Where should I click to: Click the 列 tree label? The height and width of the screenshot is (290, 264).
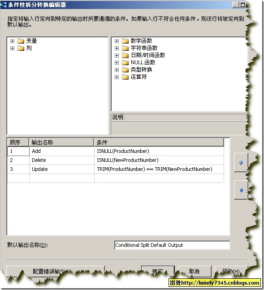(x=29, y=48)
